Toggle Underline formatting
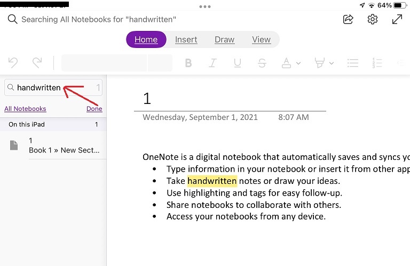Screen dimensions: 410x266 click(x=237, y=63)
